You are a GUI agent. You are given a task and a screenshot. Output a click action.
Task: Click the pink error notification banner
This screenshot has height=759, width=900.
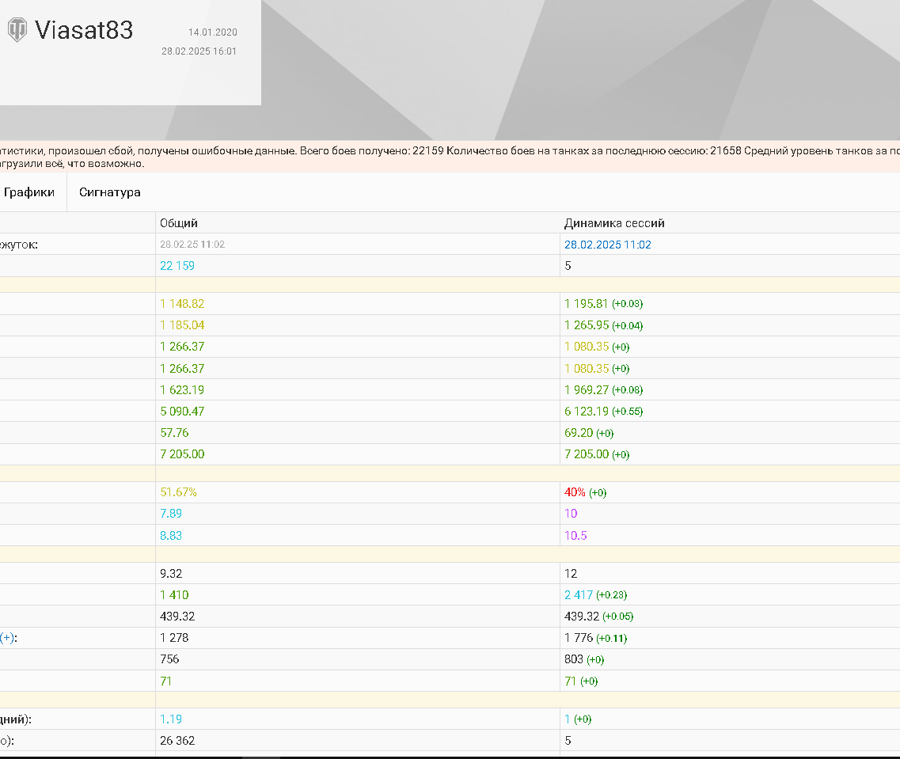coord(450,157)
